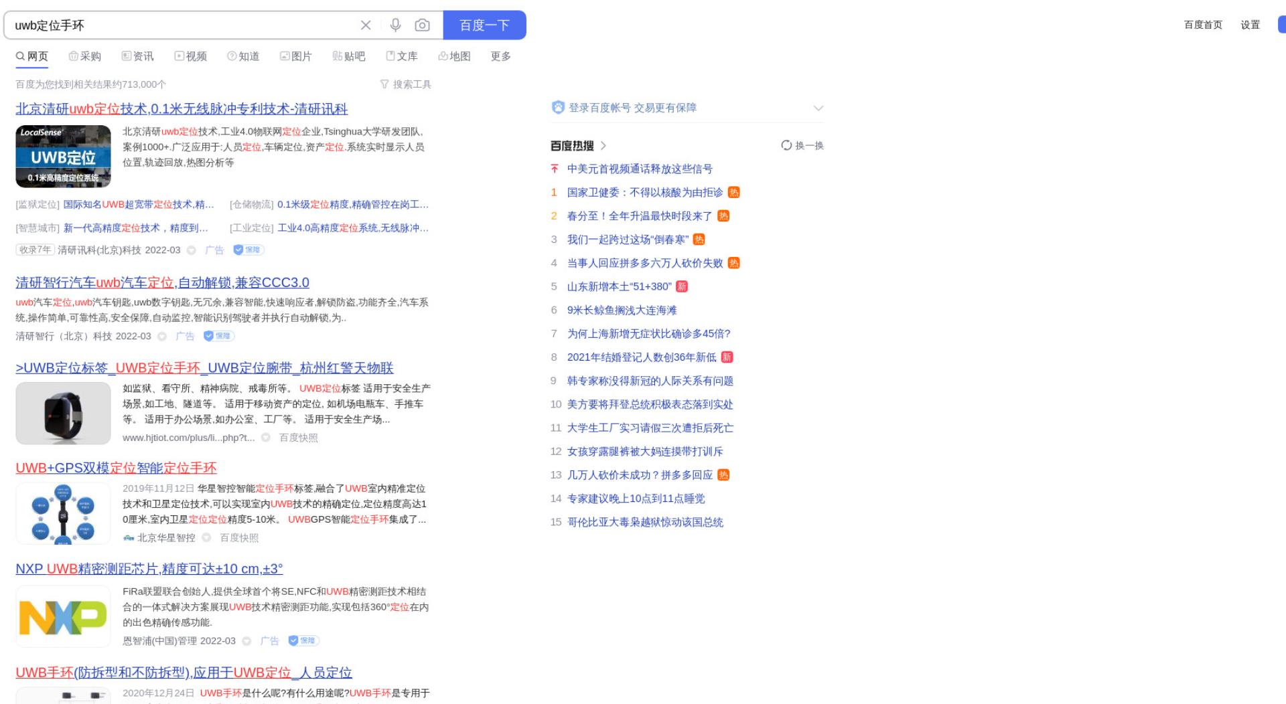The image size is (1286, 704).
Task: Open the 百度热搜 heading arrow
Action: (603, 145)
